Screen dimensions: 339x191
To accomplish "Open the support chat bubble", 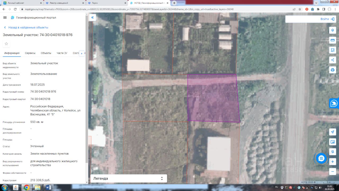I will 321,159.
